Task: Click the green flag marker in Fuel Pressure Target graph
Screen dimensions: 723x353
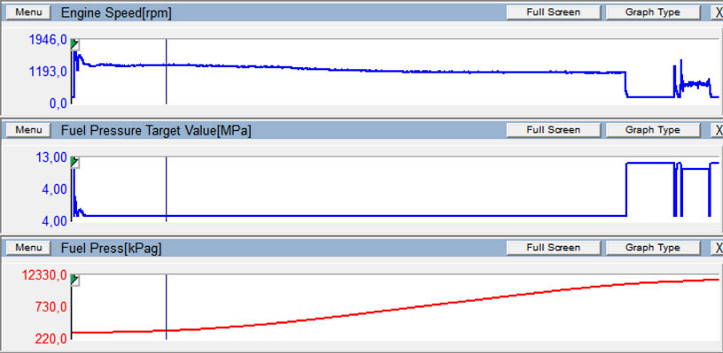Action: (75, 163)
